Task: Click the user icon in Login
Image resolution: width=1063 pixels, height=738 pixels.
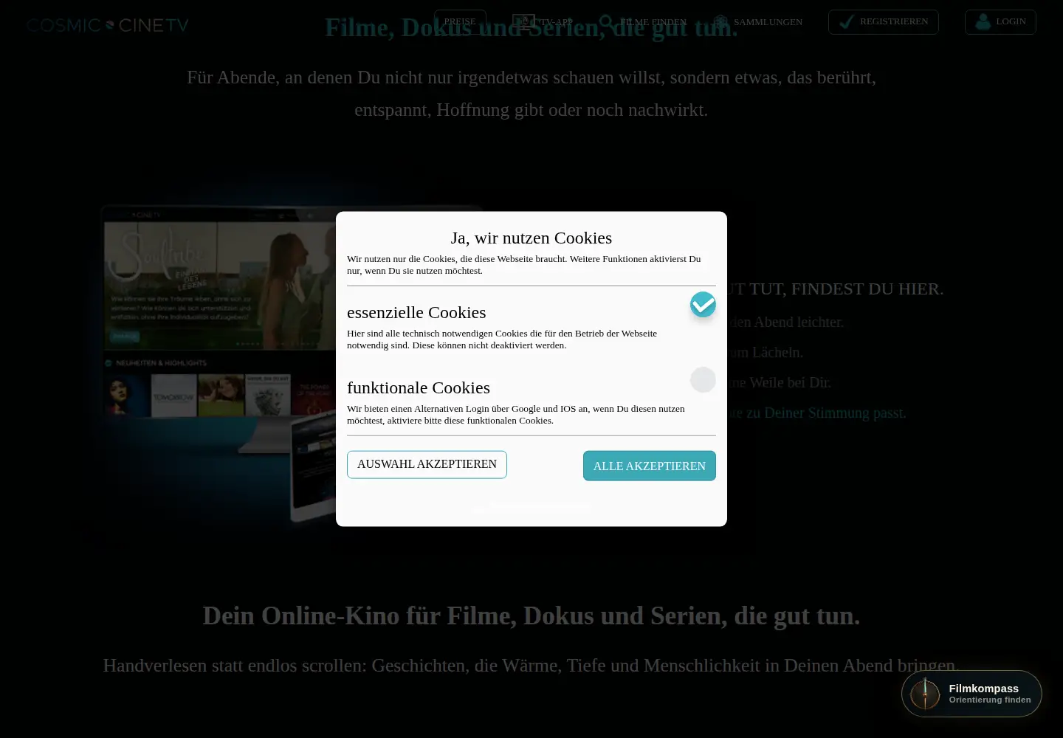Action: coord(983,21)
